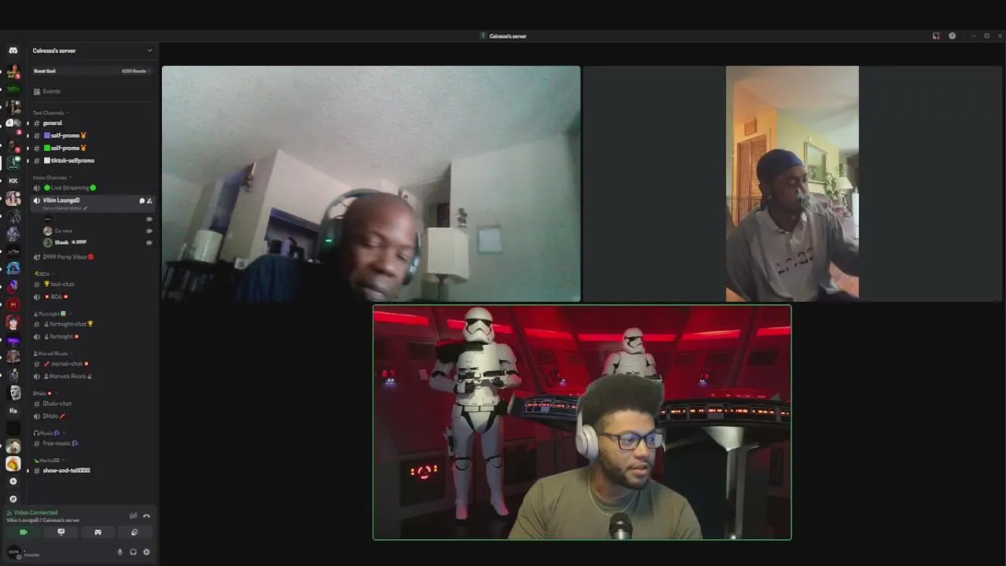
Task: Select the Vibin Lounge voice channel
Action: coord(61,200)
